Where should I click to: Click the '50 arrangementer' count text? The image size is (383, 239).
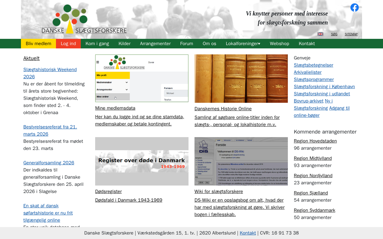[313, 217]
